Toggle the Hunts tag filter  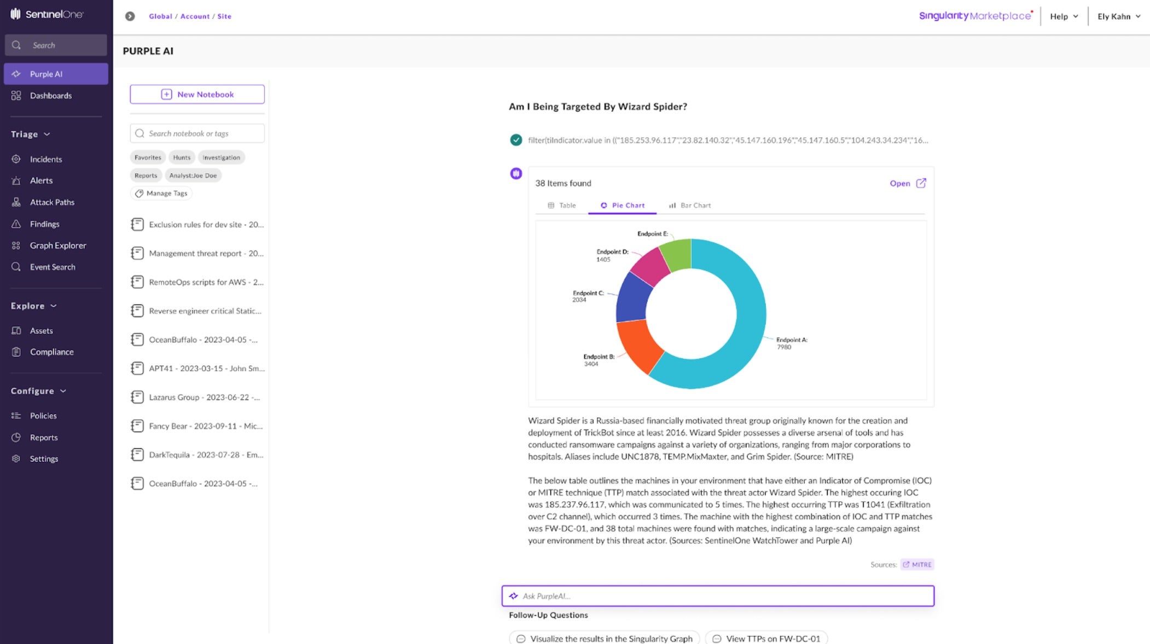point(182,157)
